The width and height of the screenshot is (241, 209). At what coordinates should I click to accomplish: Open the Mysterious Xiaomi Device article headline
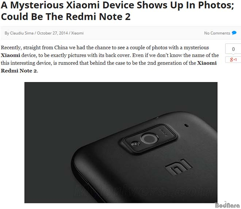point(118,11)
